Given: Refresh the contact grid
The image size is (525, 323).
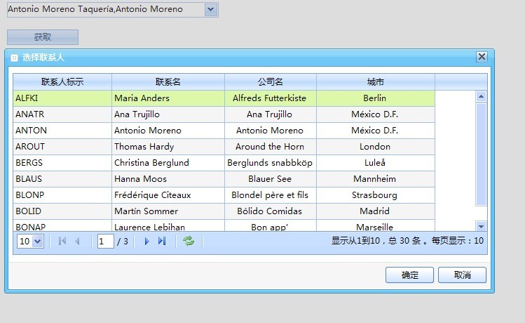Looking at the screenshot, I should (x=188, y=241).
